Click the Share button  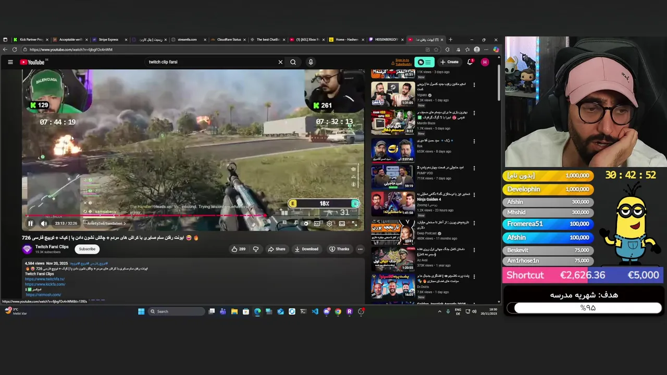click(x=277, y=249)
